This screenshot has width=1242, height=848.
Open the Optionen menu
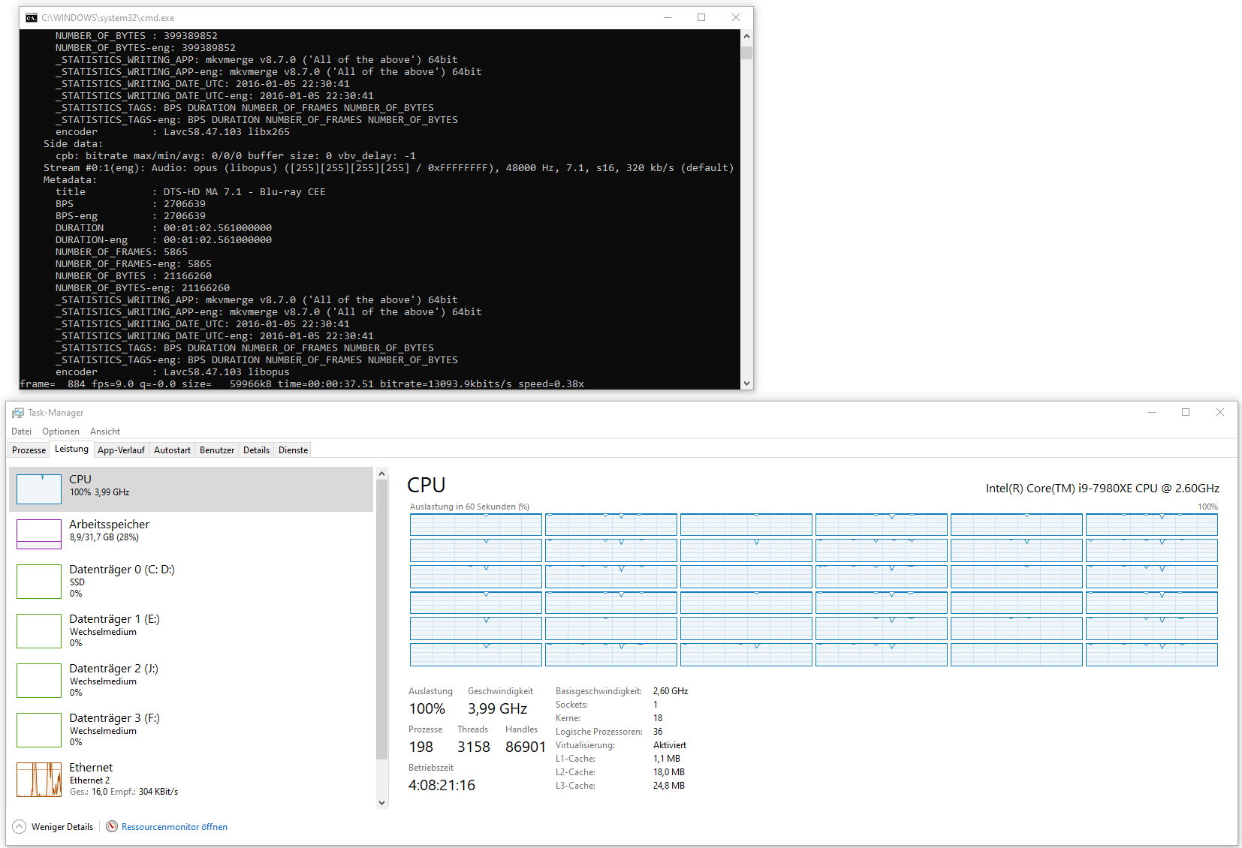tap(61, 432)
